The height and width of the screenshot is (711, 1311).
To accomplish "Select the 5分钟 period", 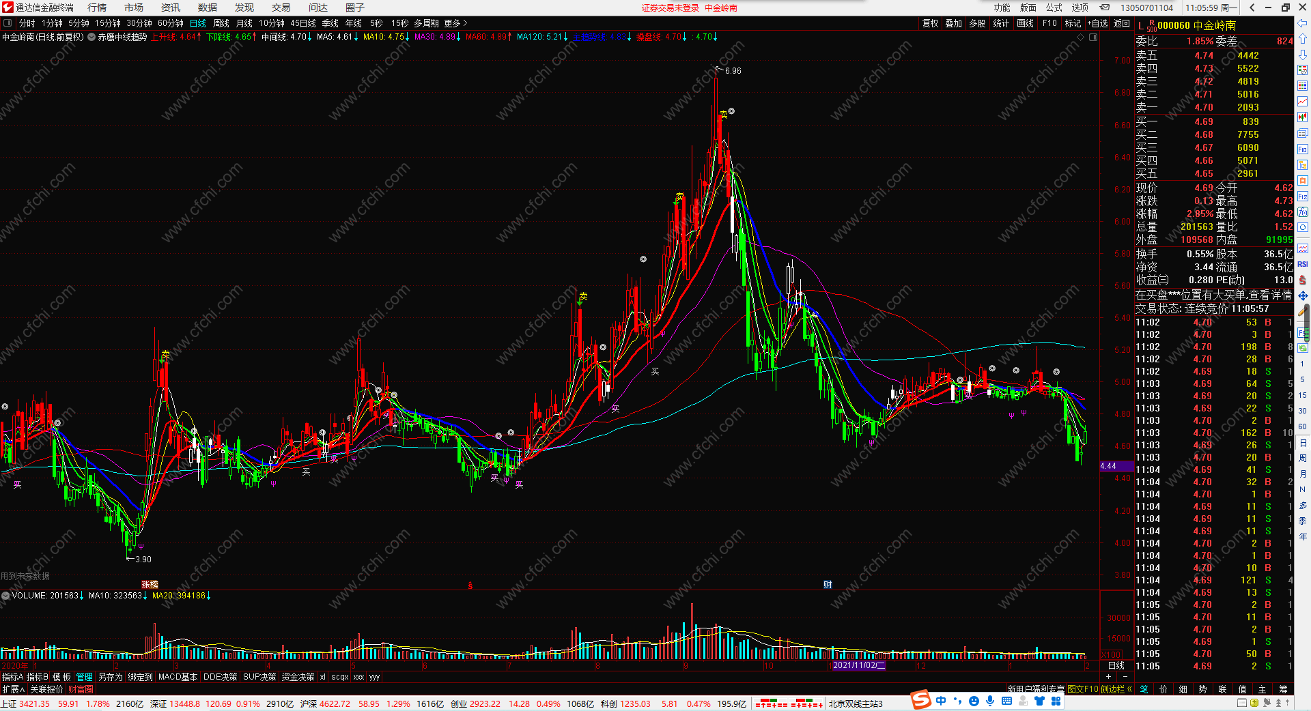I will pyautogui.click(x=79, y=23).
